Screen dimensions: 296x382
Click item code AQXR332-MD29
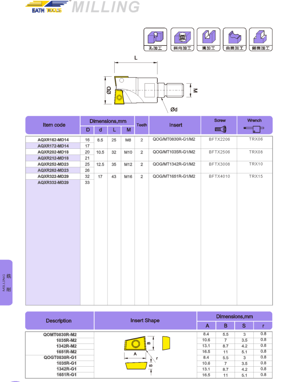click(53, 183)
